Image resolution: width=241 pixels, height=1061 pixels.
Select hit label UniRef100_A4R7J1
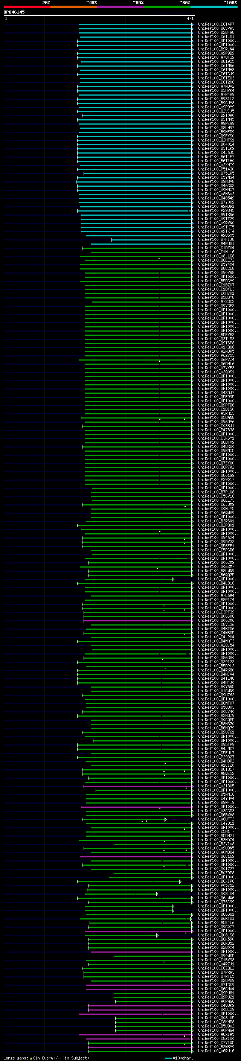pyautogui.click(x=216, y=964)
